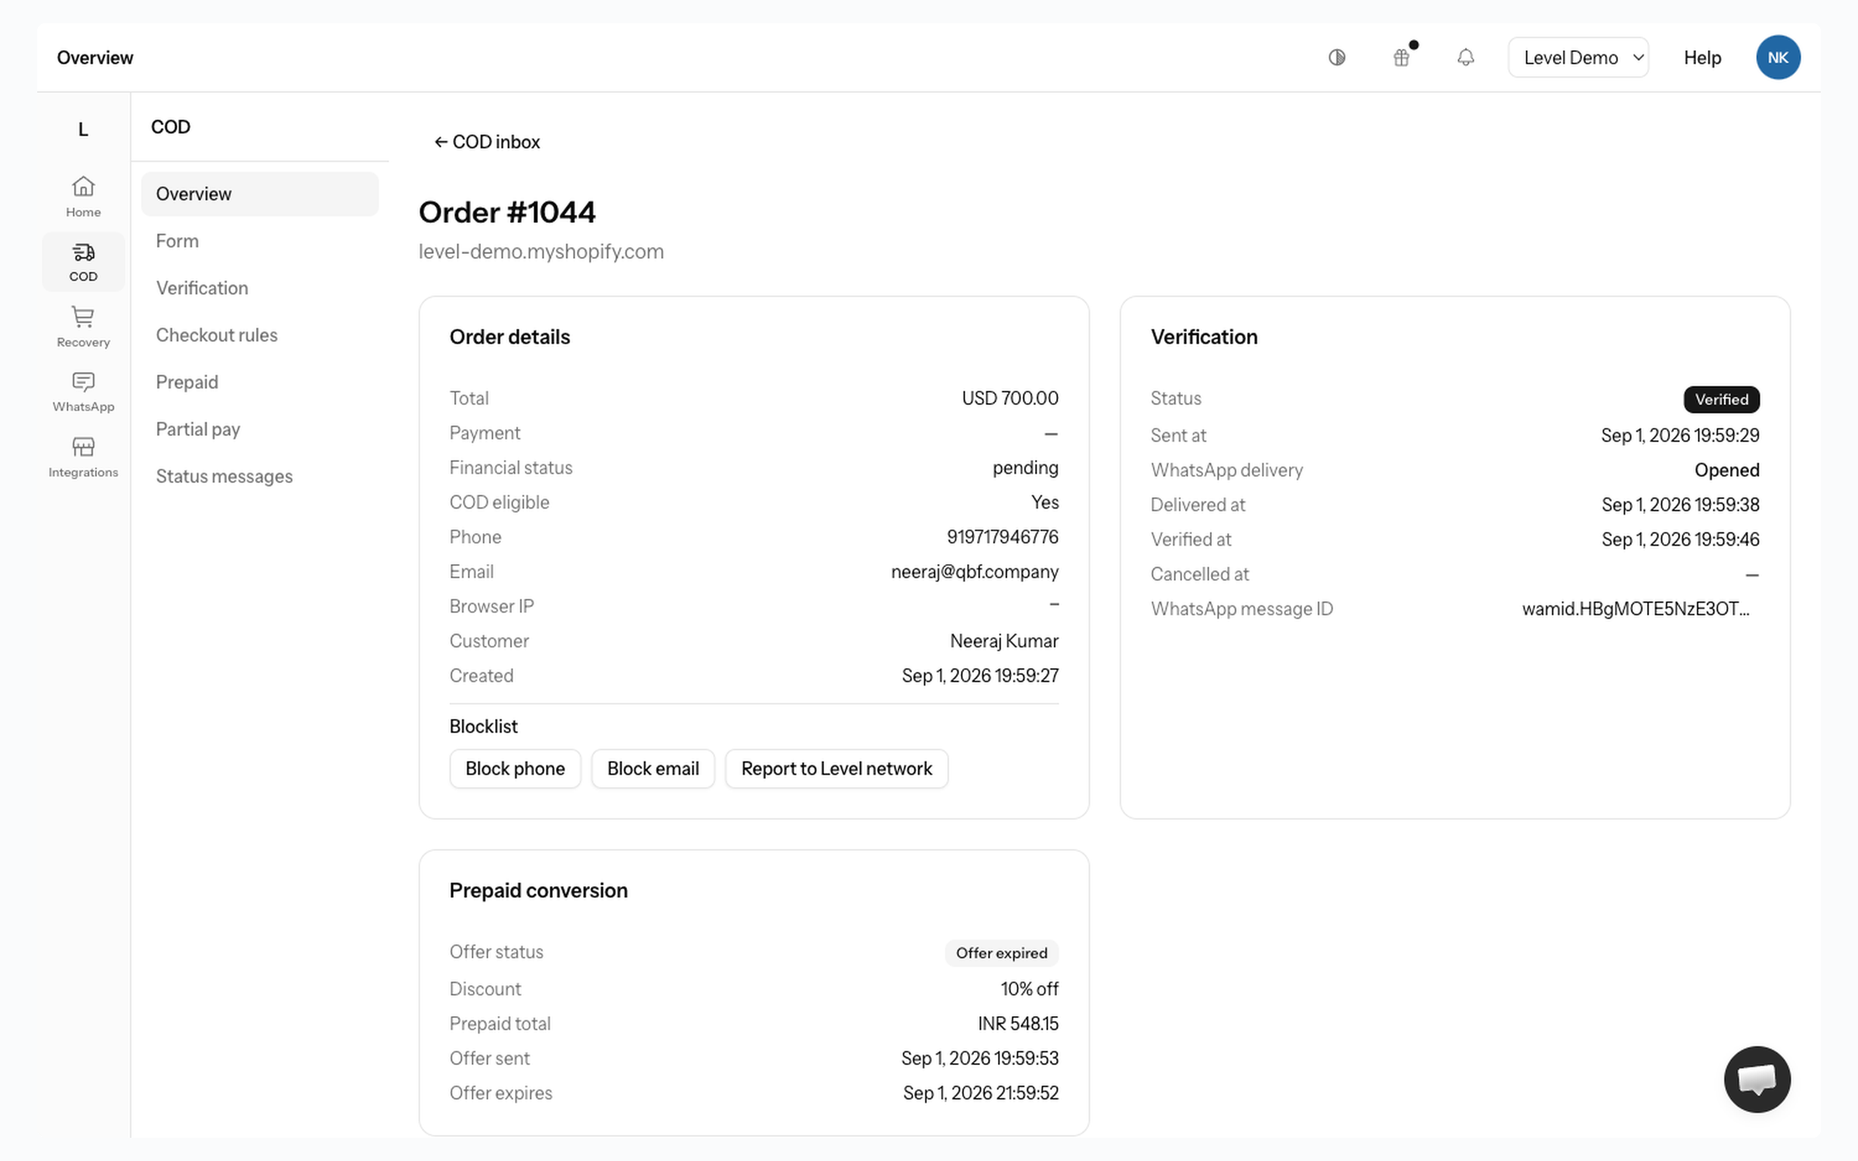Click the Verified status badge
The height and width of the screenshot is (1161, 1858).
coord(1721,399)
